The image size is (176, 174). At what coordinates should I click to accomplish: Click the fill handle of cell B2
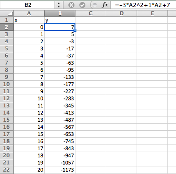[75, 30]
